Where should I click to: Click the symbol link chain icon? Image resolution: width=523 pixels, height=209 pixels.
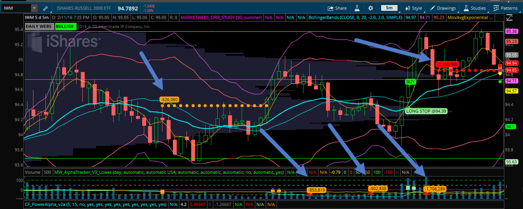pos(45,8)
